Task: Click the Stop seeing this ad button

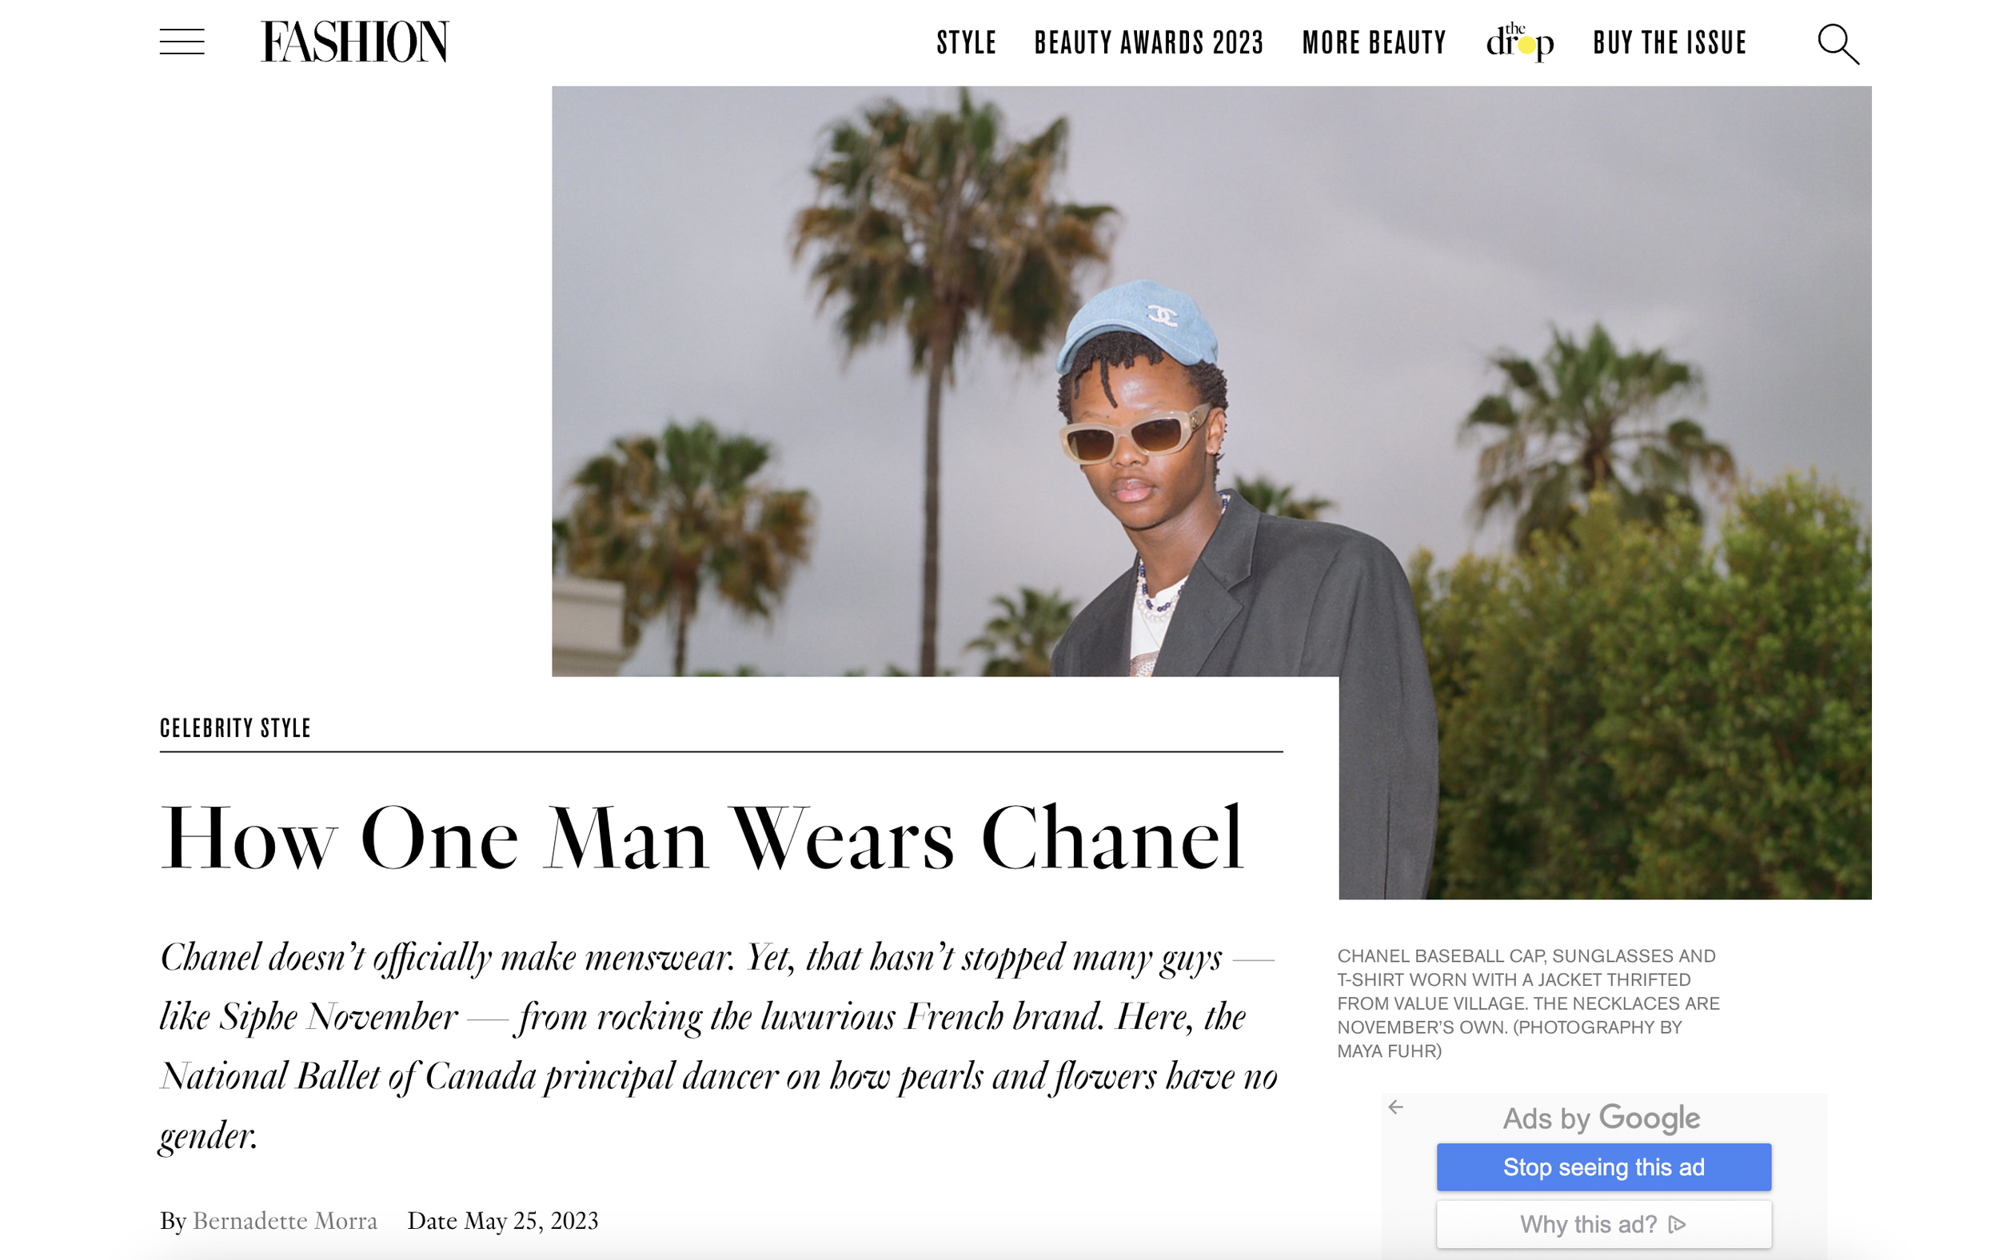Action: [x=1604, y=1166]
